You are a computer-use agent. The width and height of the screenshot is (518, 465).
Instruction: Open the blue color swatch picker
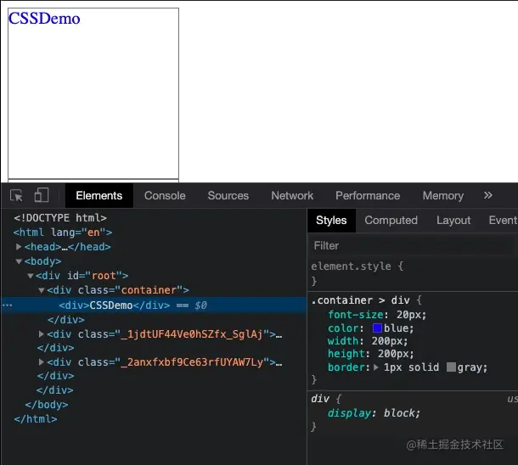click(377, 328)
